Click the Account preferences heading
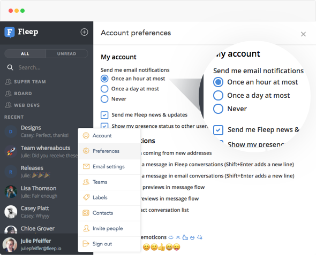316x255 pixels. [136, 33]
